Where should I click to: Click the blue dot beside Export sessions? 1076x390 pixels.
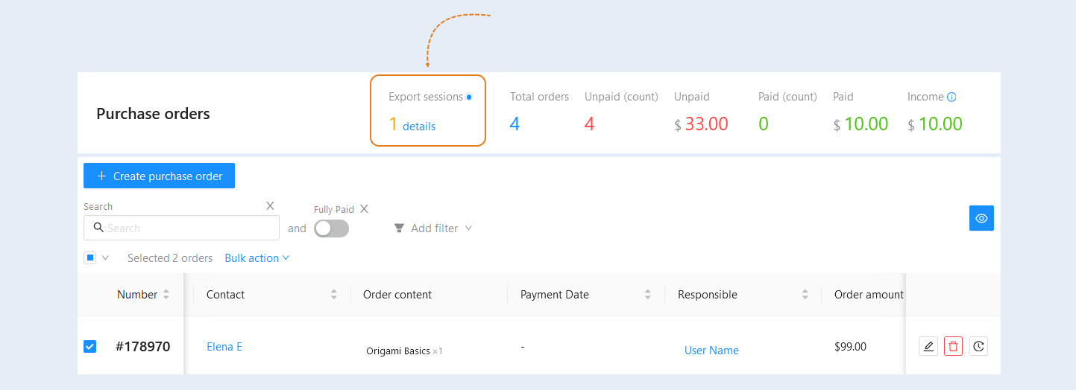click(x=469, y=97)
